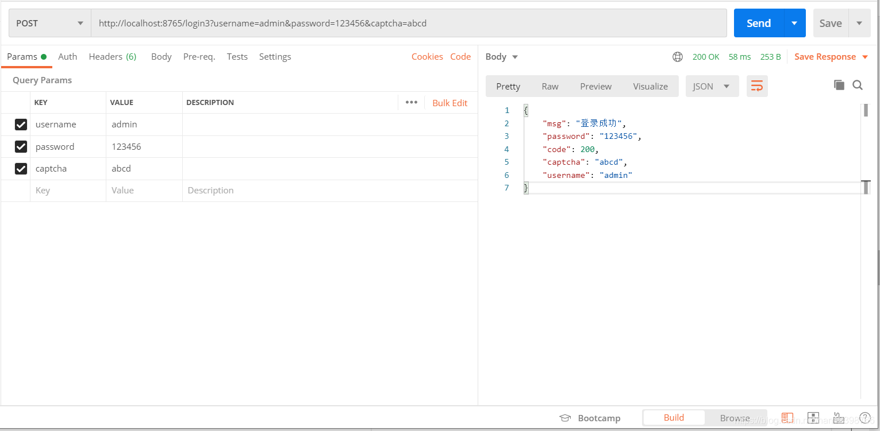Open the three-dots column options menu
Image resolution: width=880 pixels, height=431 pixels.
411,102
